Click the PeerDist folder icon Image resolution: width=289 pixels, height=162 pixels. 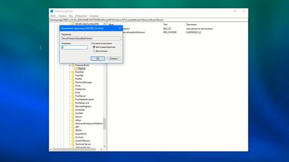73,72
